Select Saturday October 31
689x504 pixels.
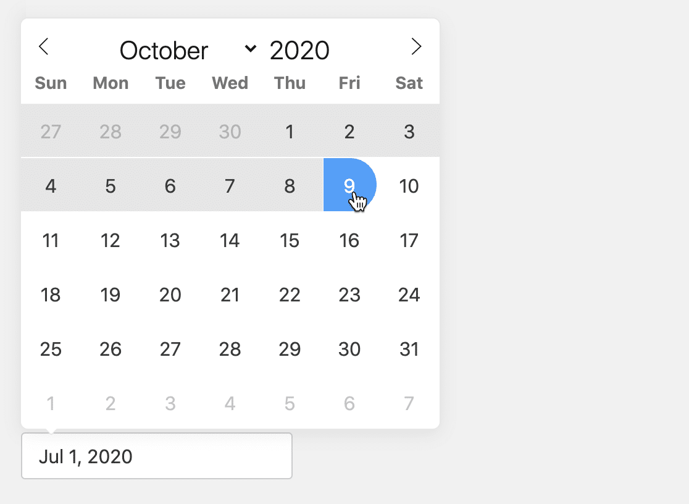tap(409, 349)
